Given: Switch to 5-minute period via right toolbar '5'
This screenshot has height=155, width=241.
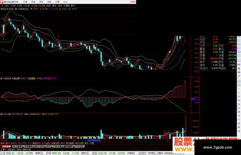Looking at the screenshot, I should (x=239, y=93).
